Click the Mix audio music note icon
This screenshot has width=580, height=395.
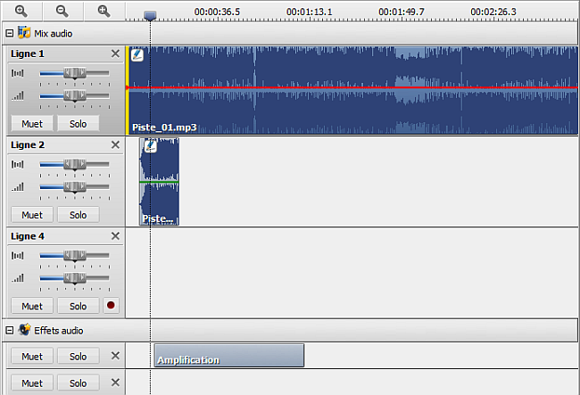click(24, 32)
